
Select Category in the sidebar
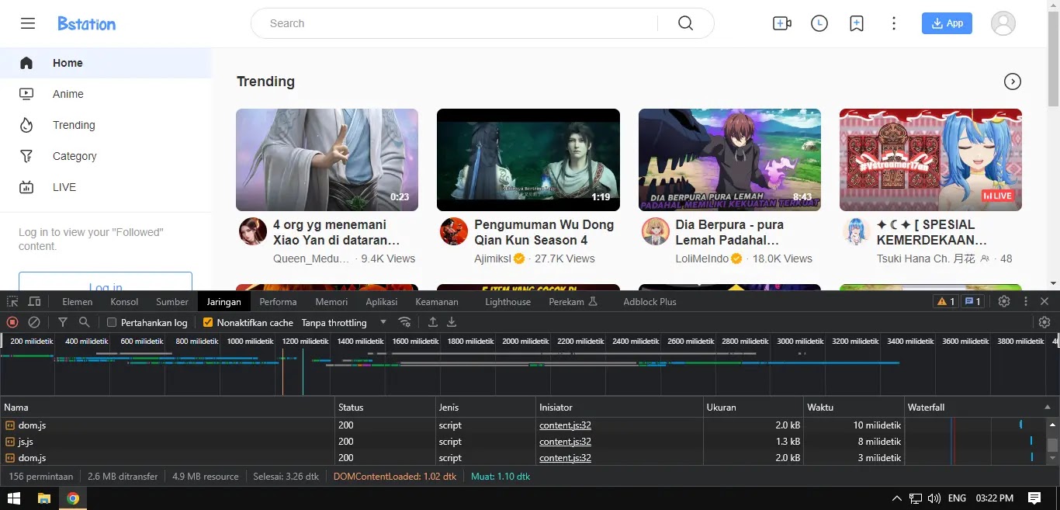tap(106, 156)
